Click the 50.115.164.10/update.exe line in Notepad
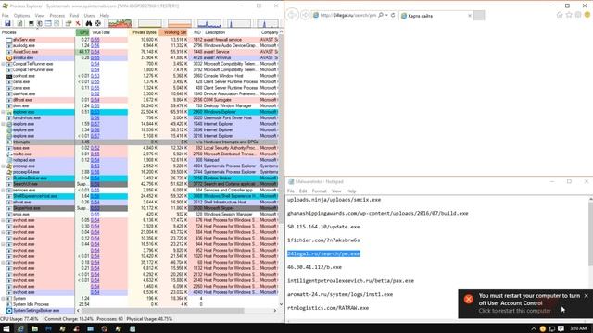This screenshot has width=593, height=333. (323, 227)
